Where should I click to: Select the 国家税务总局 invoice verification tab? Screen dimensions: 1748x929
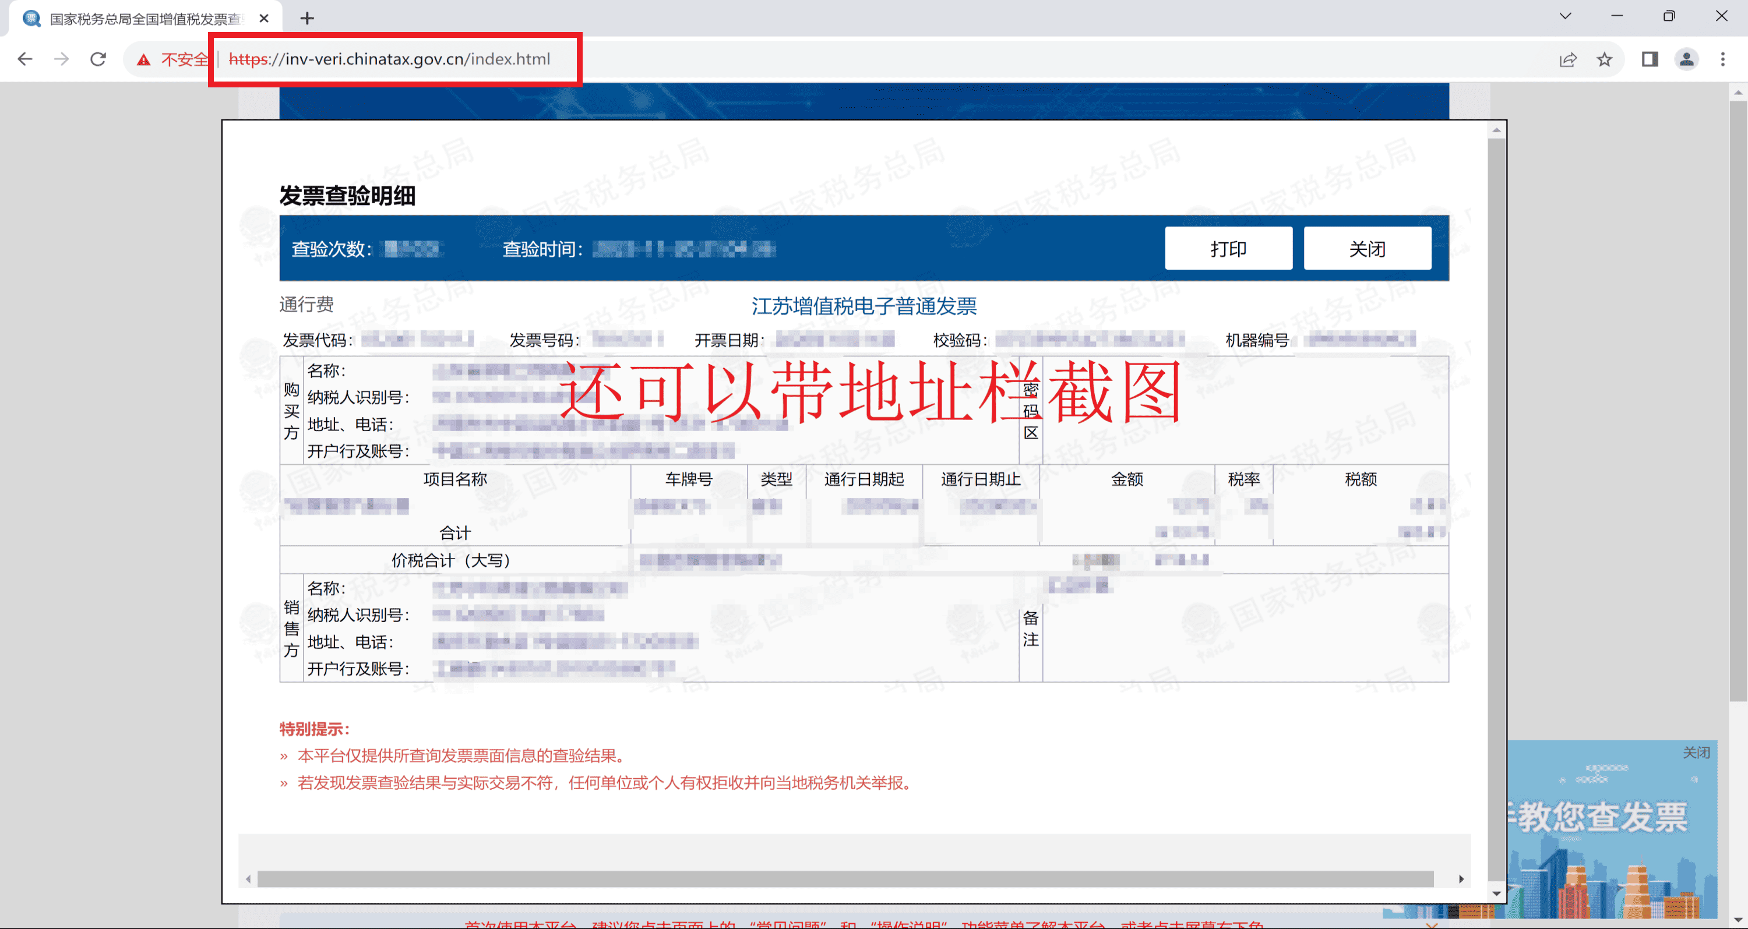[x=136, y=18]
